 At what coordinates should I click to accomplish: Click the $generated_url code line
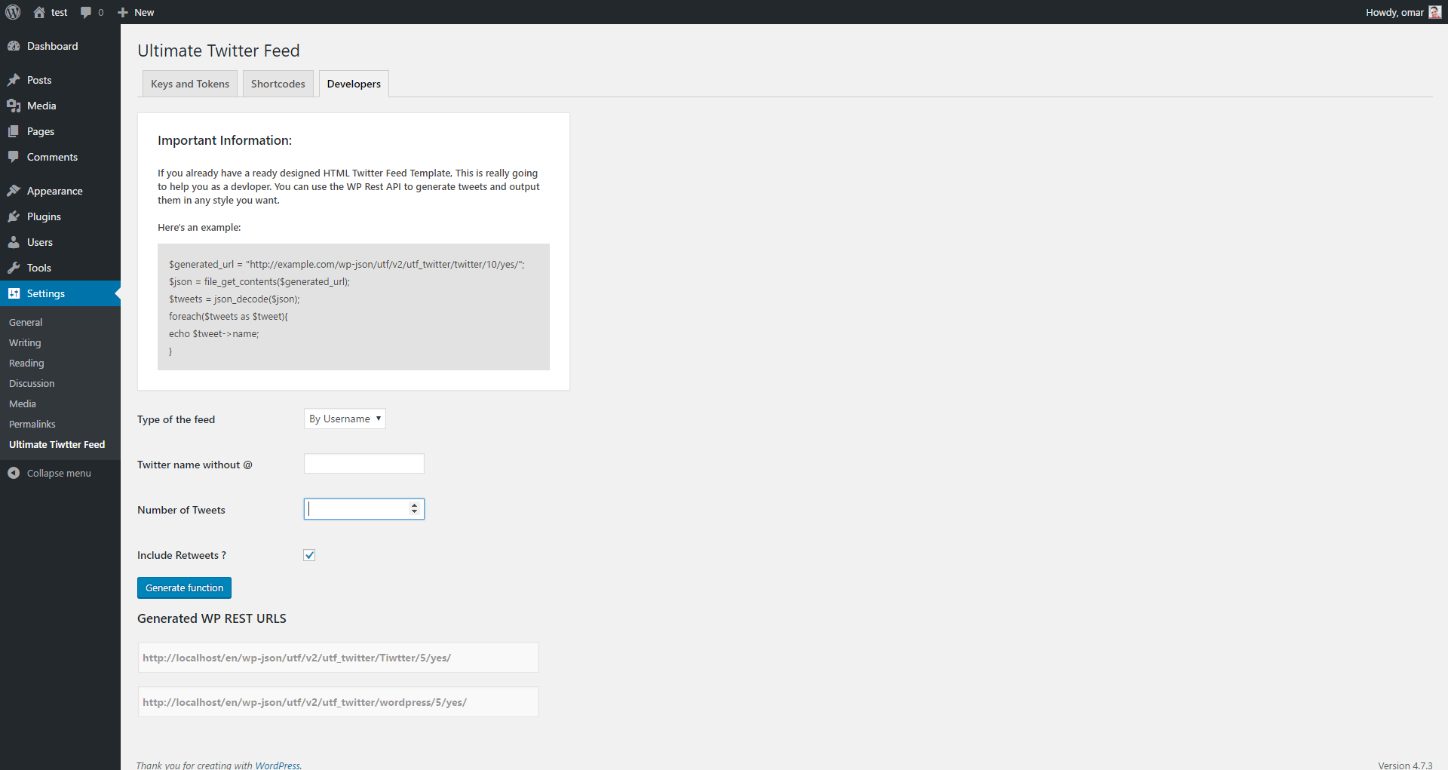[x=346, y=264]
